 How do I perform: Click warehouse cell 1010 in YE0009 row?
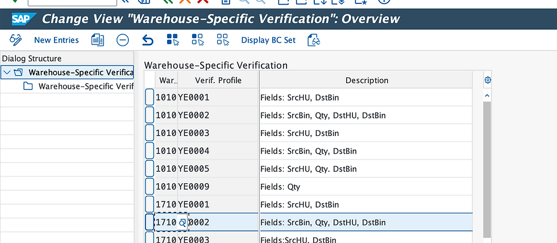[x=166, y=187]
